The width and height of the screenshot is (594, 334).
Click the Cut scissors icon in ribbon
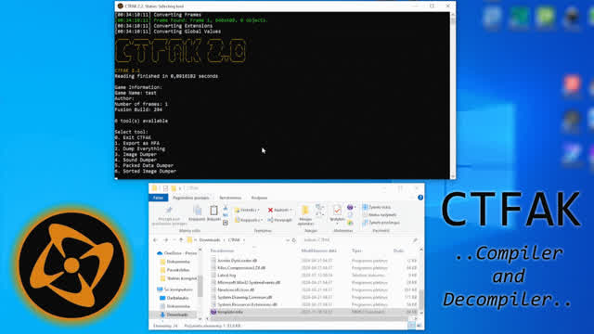[226, 208]
